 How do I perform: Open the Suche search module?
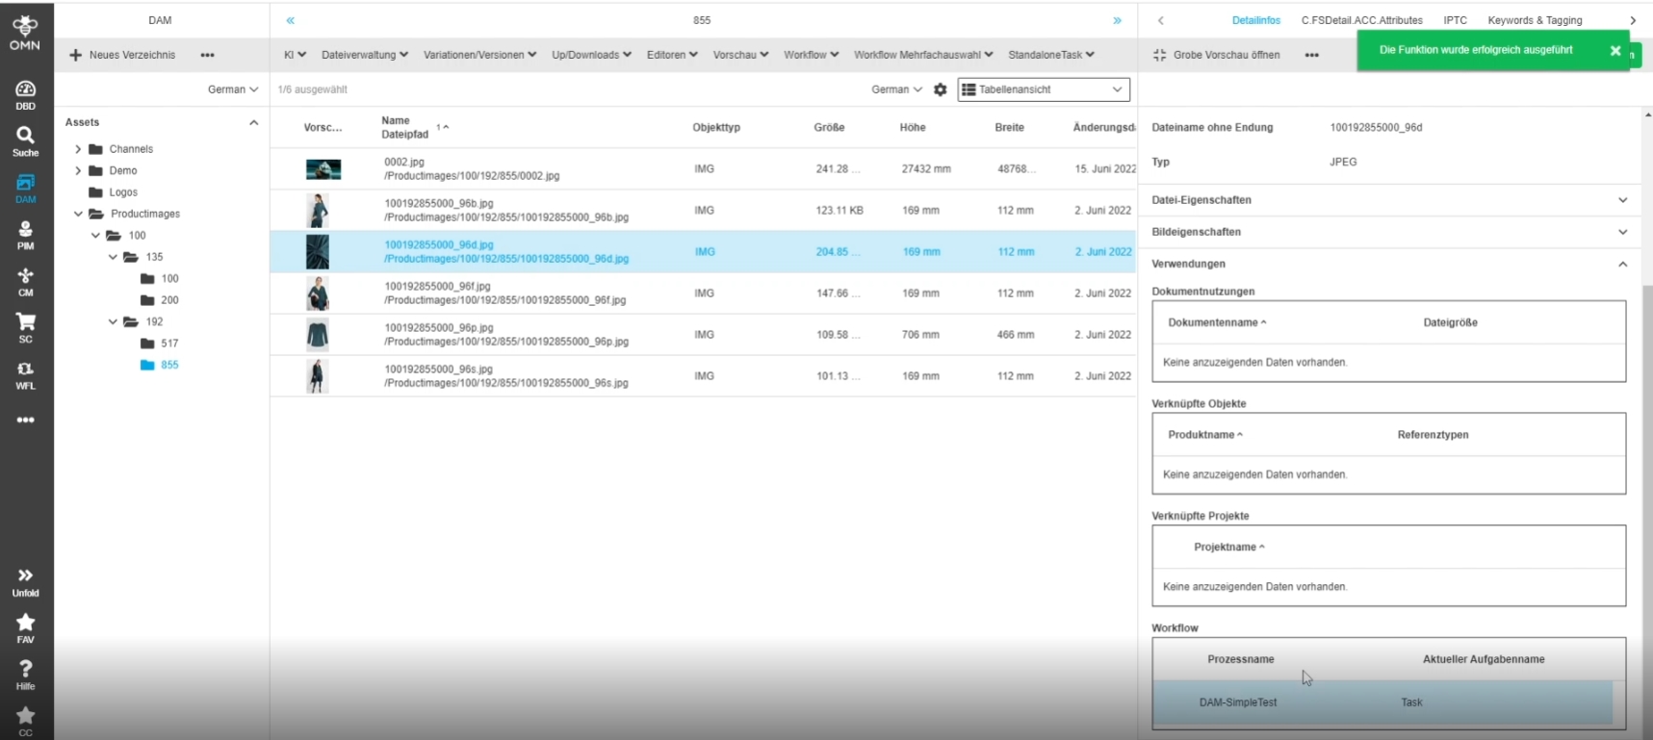coord(26,141)
